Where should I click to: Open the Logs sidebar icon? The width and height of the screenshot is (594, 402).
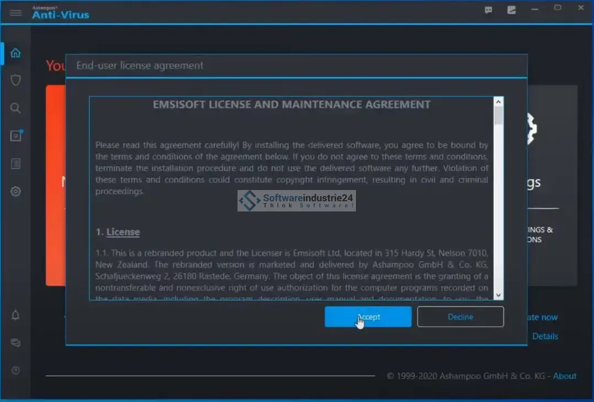(x=15, y=164)
